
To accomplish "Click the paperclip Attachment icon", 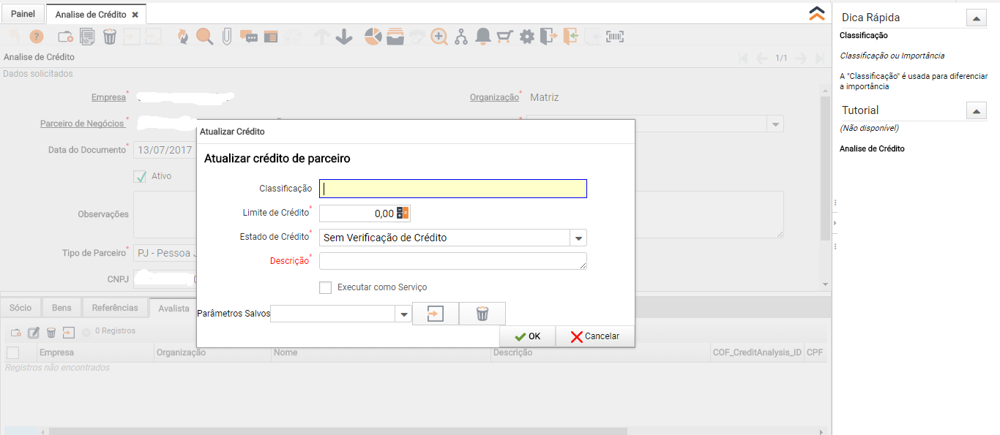I will (x=227, y=37).
